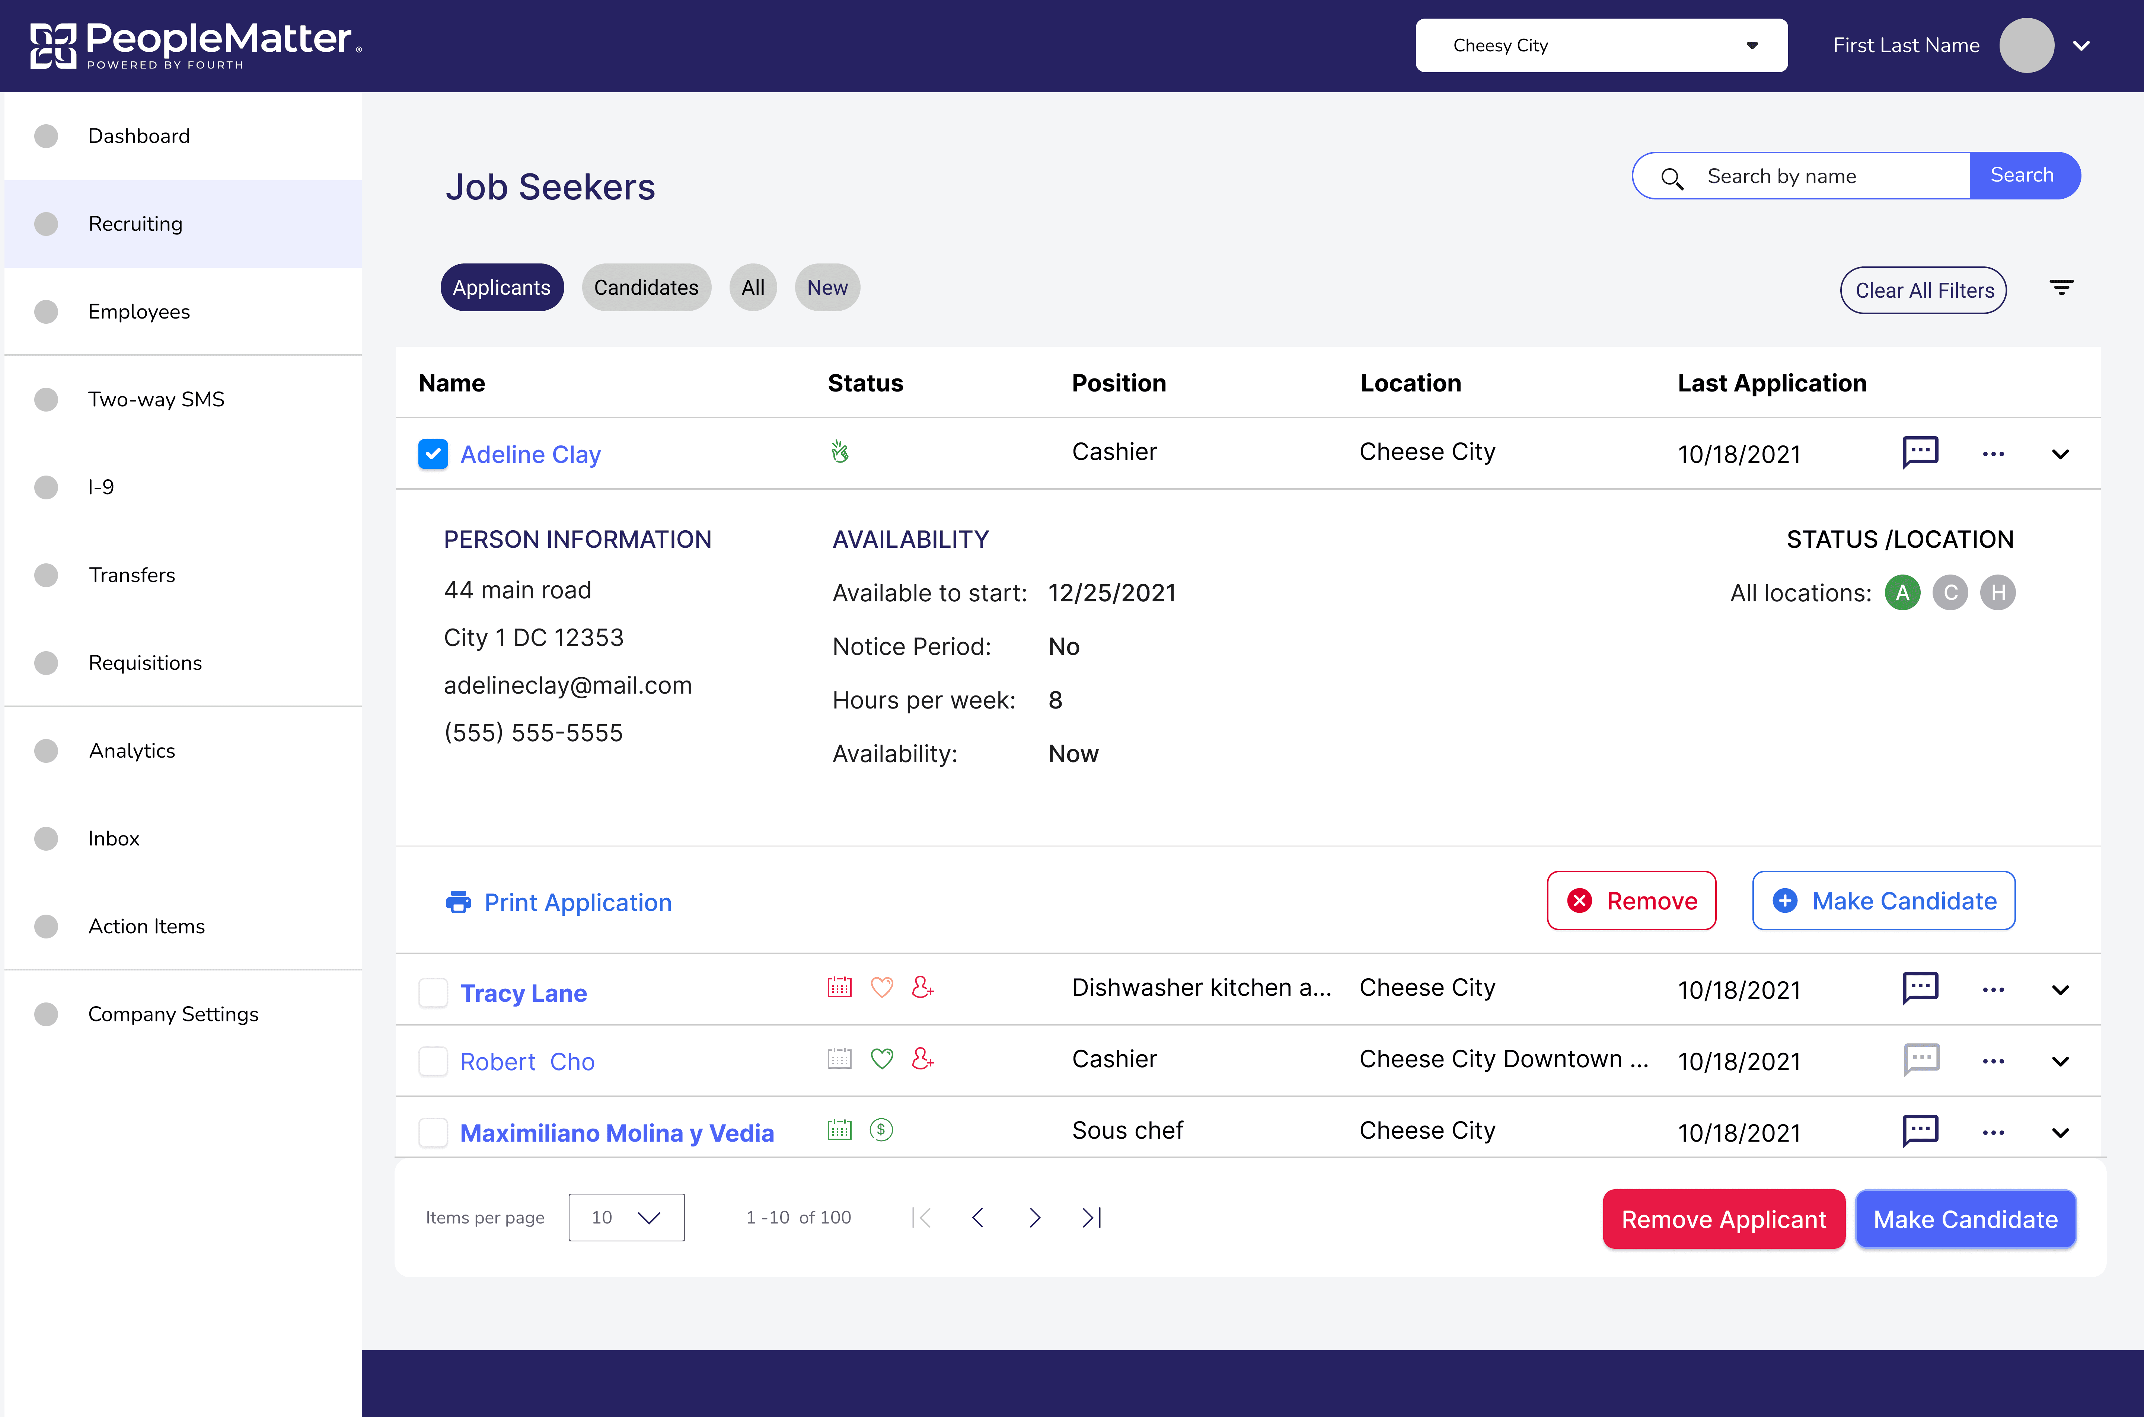
Task: Click Clear All Filters button
Action: (x=1923, y=290)
